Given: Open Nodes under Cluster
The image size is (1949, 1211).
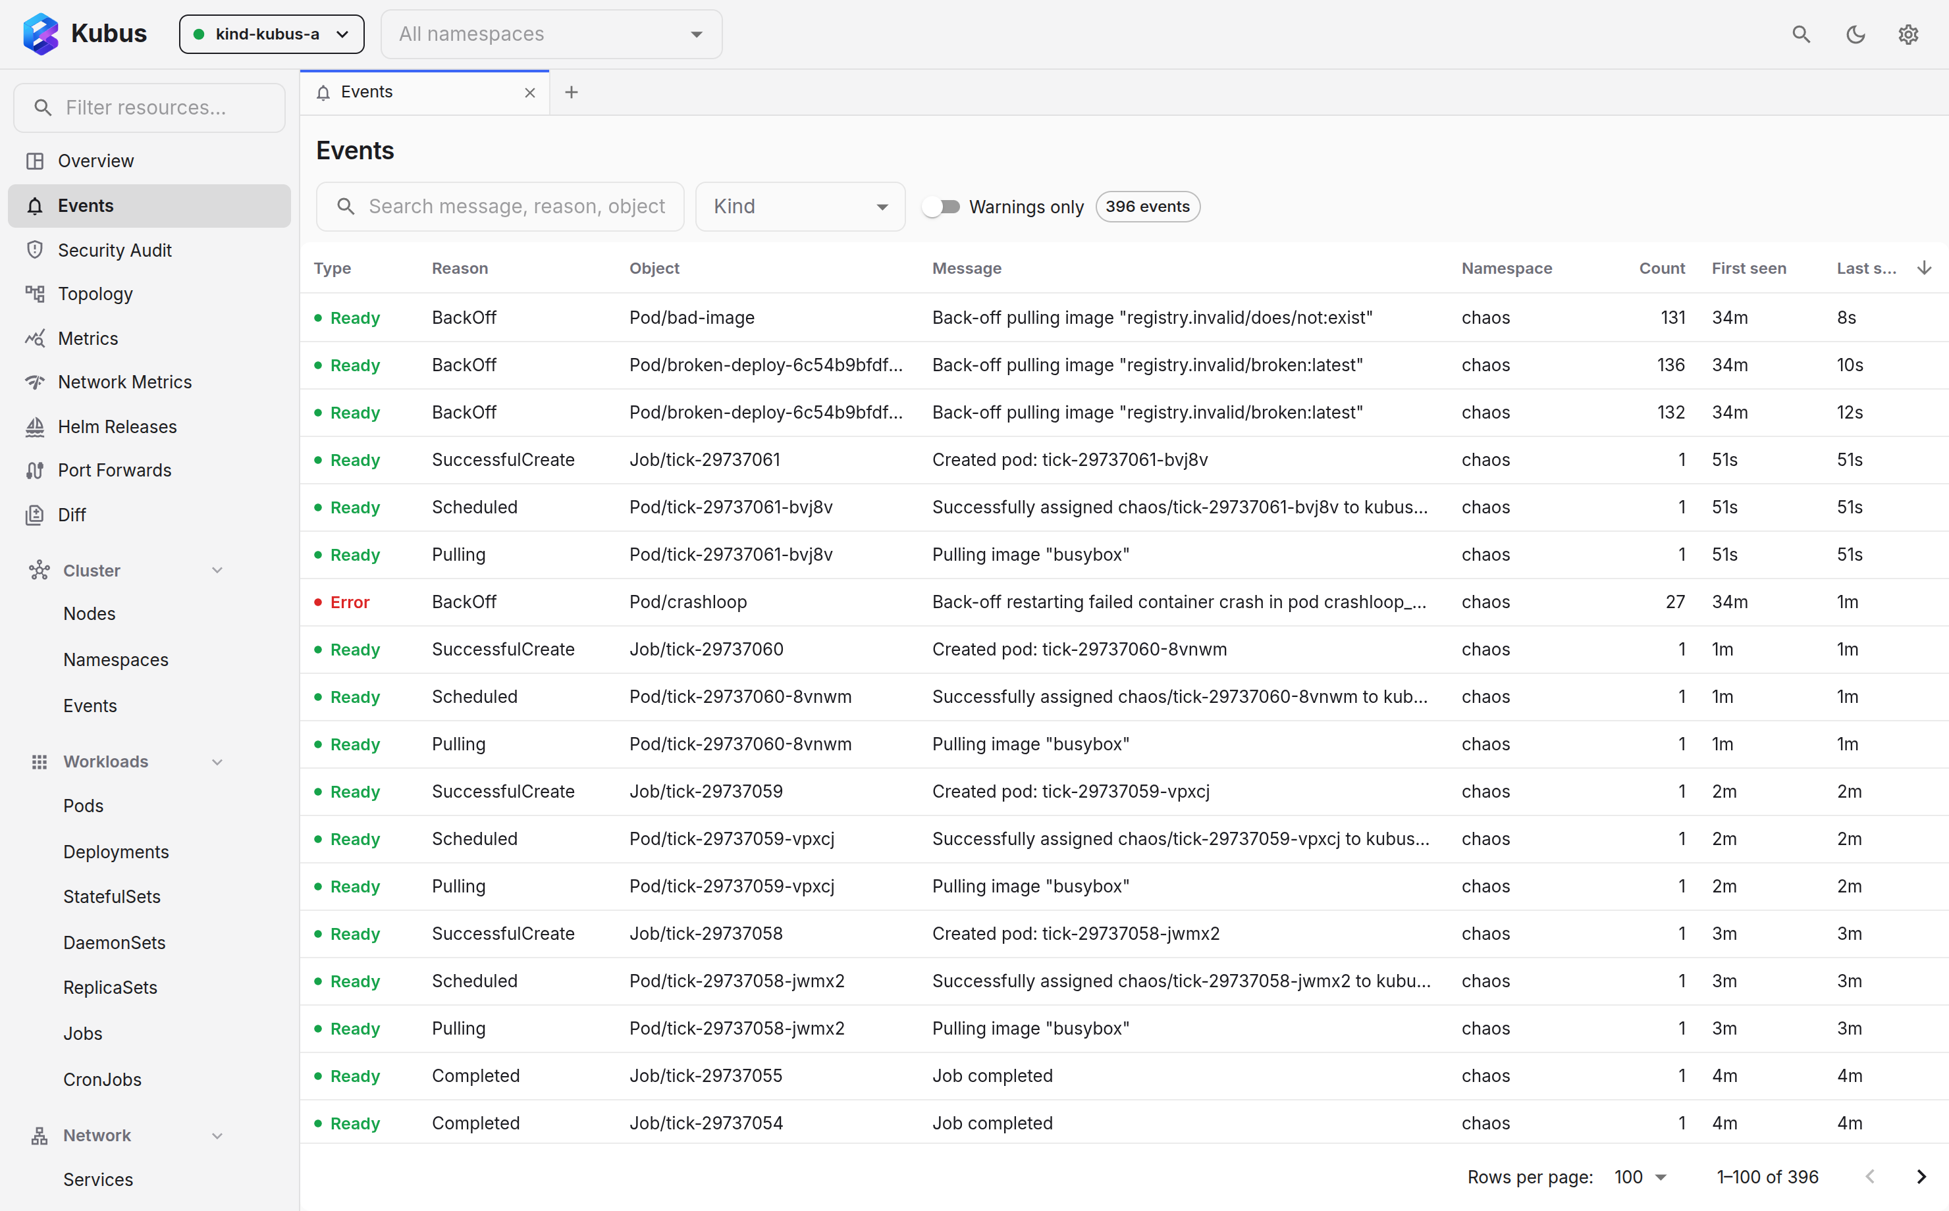Looking at the screenshot, I should coord(90,613).
